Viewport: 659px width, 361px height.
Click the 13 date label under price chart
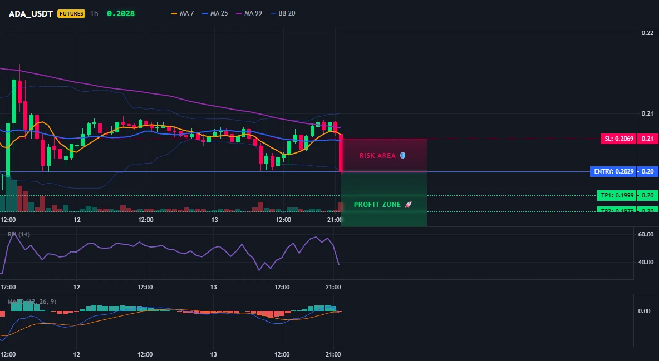coord(214,220)
